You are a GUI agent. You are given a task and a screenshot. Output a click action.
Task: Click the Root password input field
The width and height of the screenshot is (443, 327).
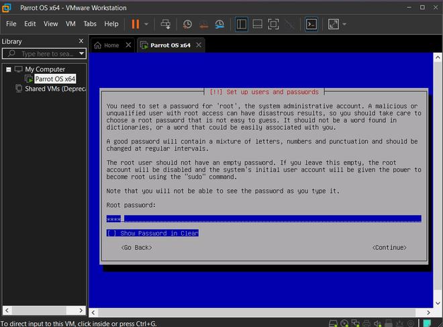tap(264, 219)
